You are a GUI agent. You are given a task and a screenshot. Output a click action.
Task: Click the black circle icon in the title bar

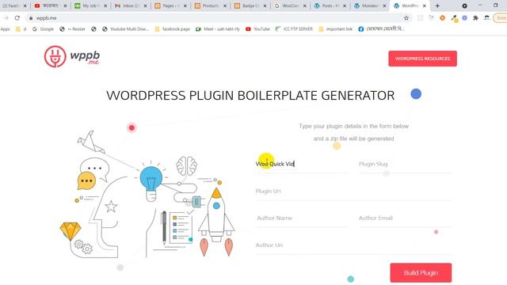[x=464, y=6]
